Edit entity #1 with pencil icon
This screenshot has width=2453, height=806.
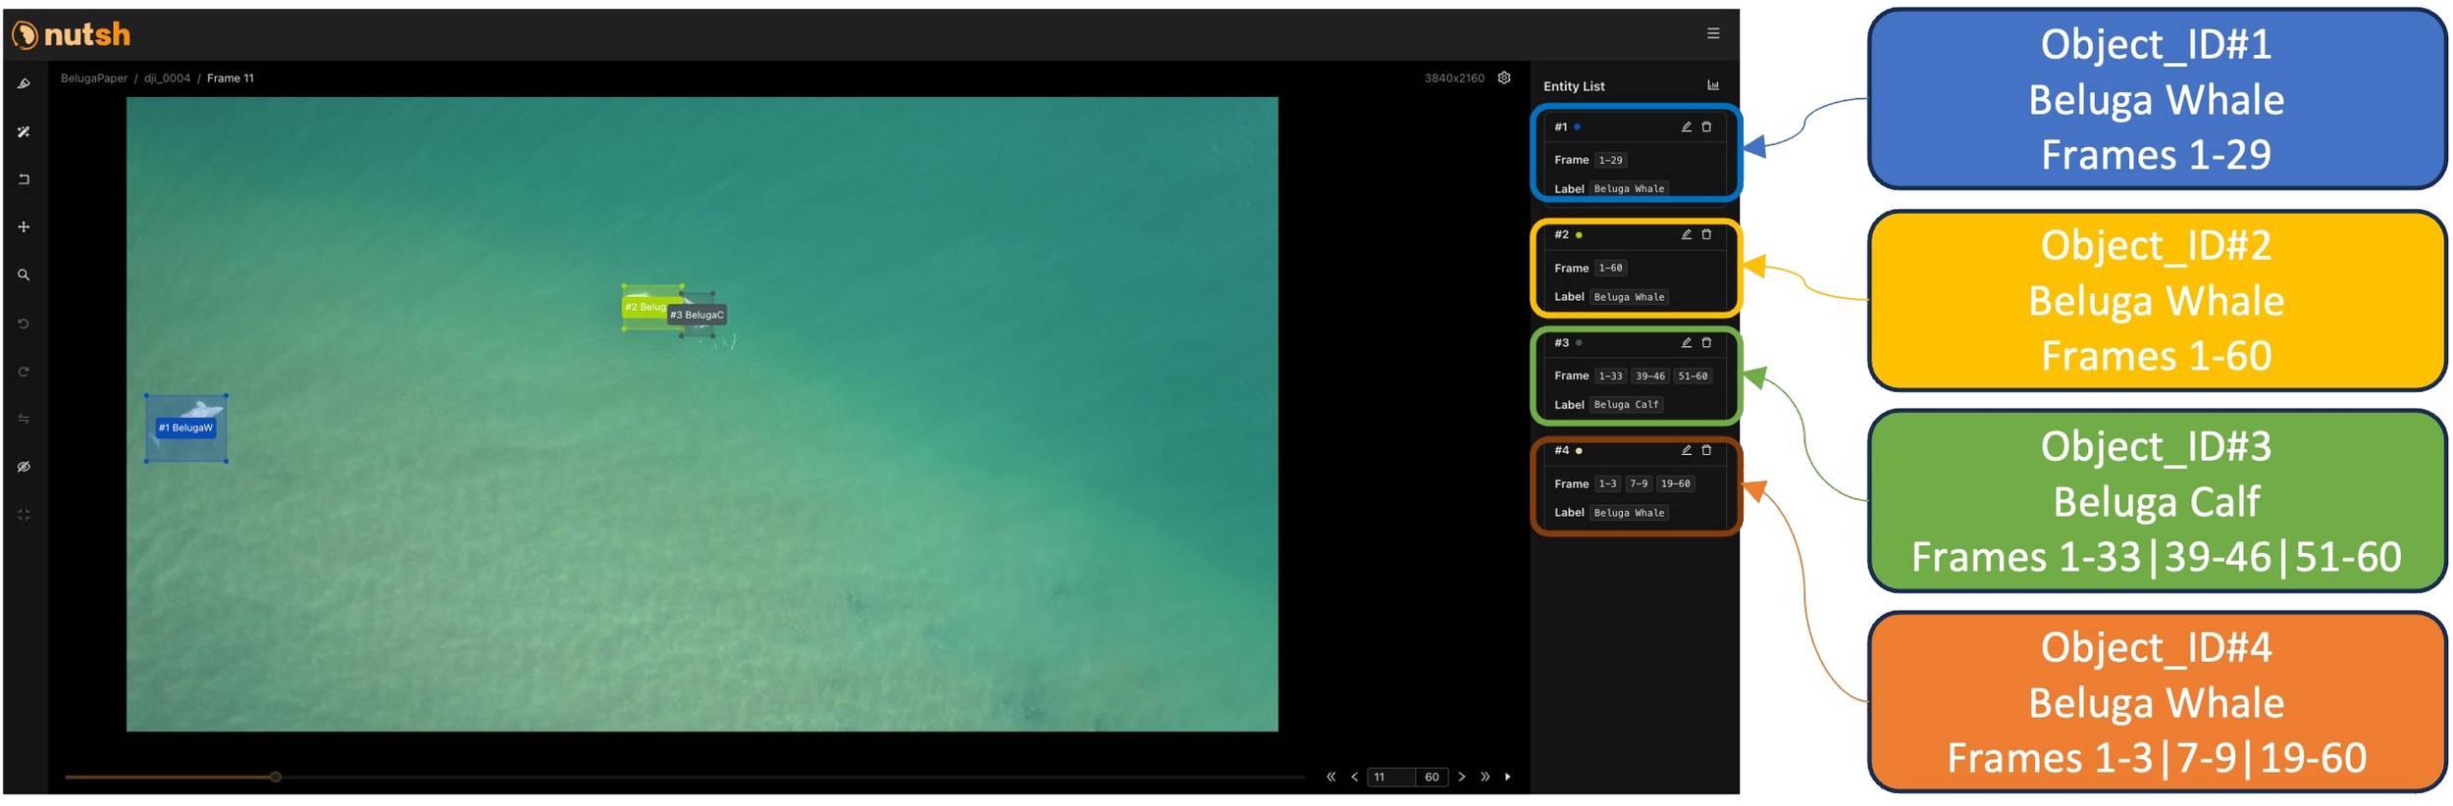1686,127
